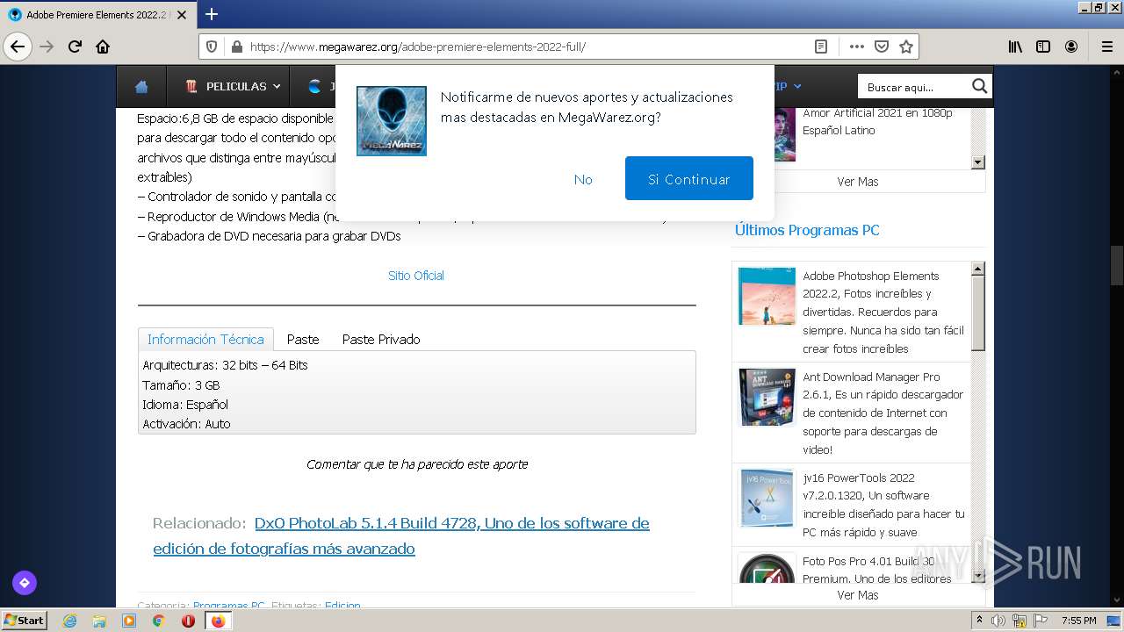
Task: Go back to the previous page
Action: [x=18, y=47]
